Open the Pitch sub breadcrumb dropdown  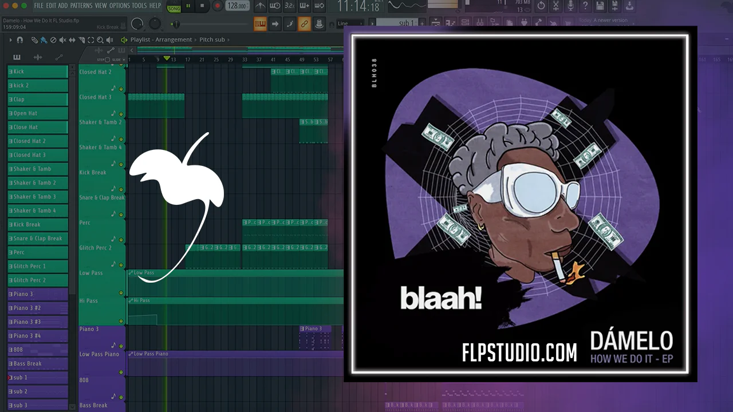tap(212, 40)
